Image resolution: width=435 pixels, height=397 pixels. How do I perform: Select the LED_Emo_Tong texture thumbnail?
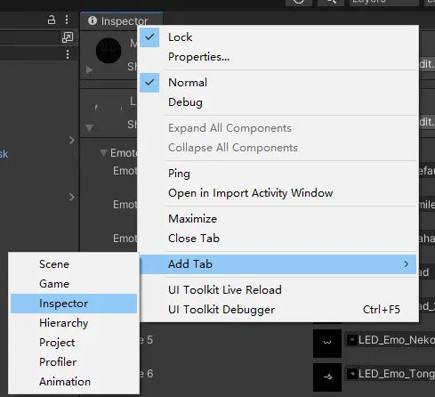327,377
